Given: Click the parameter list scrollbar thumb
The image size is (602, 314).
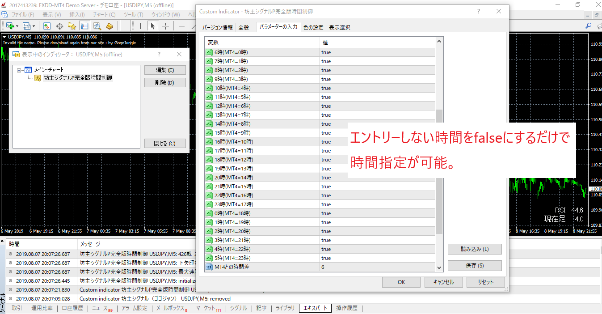Looking at the screenshot, I should coord(439,172).
